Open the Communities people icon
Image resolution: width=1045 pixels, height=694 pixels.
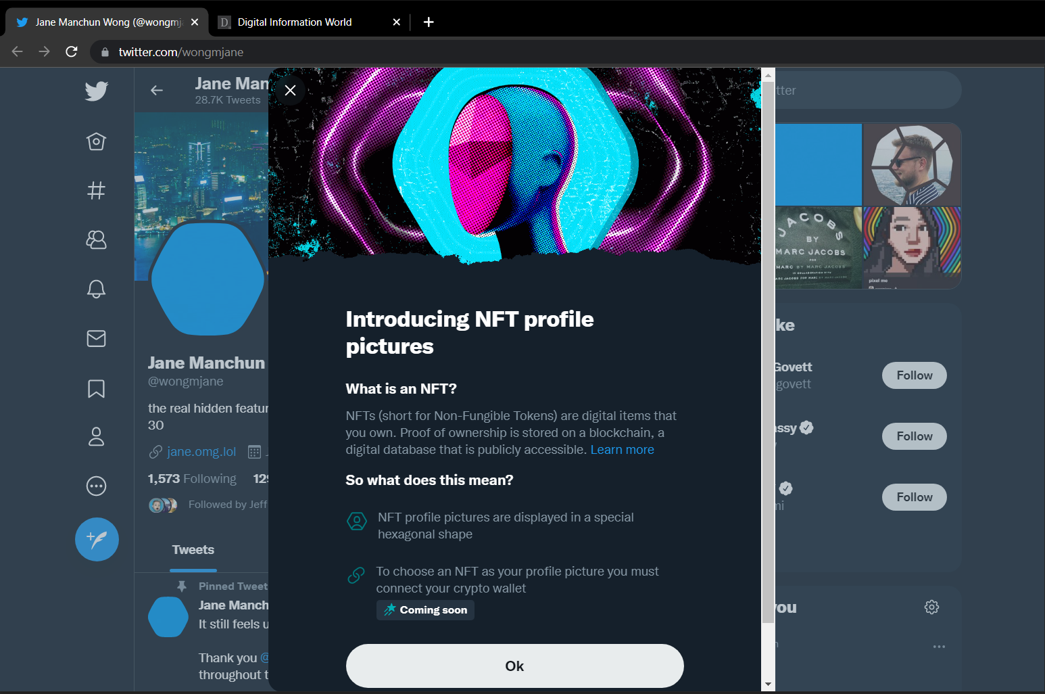pyautogui.click(x=96, y=239)
